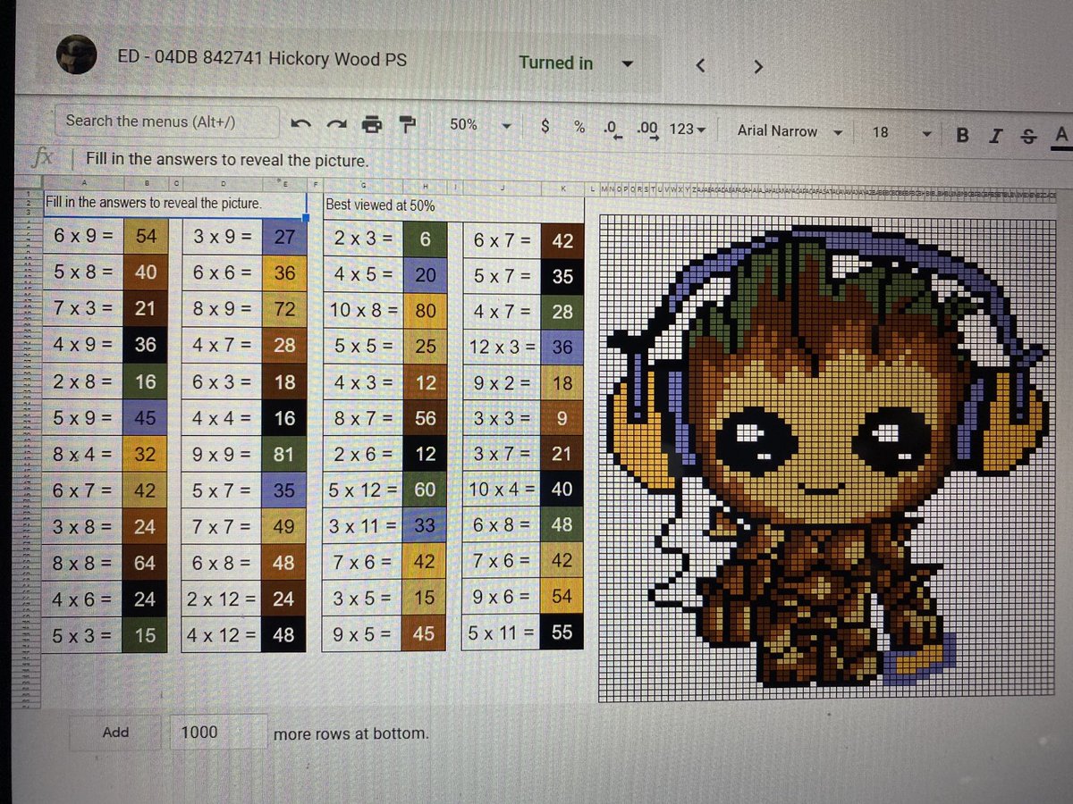This screenshot has width=1073, height=804.
Task: Toggle bold formatting
Action: pos(963,135)
